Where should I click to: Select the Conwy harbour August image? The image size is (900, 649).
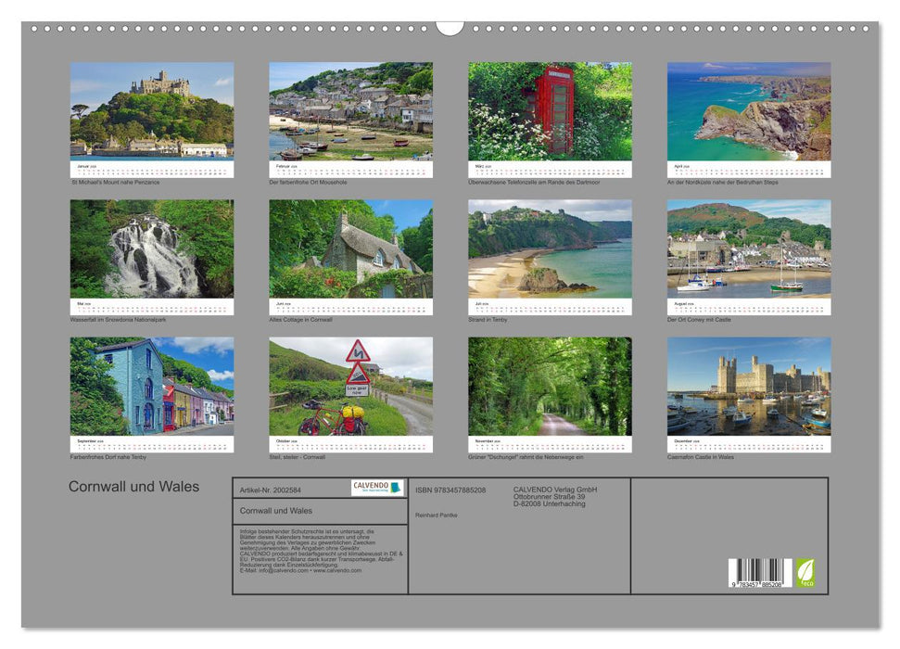tap(748, 250)
